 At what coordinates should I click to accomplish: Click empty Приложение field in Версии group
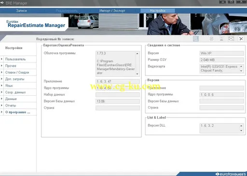[x=221, y=88]
